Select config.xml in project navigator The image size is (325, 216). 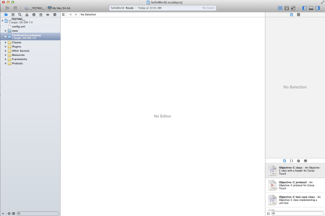[18, 27]
